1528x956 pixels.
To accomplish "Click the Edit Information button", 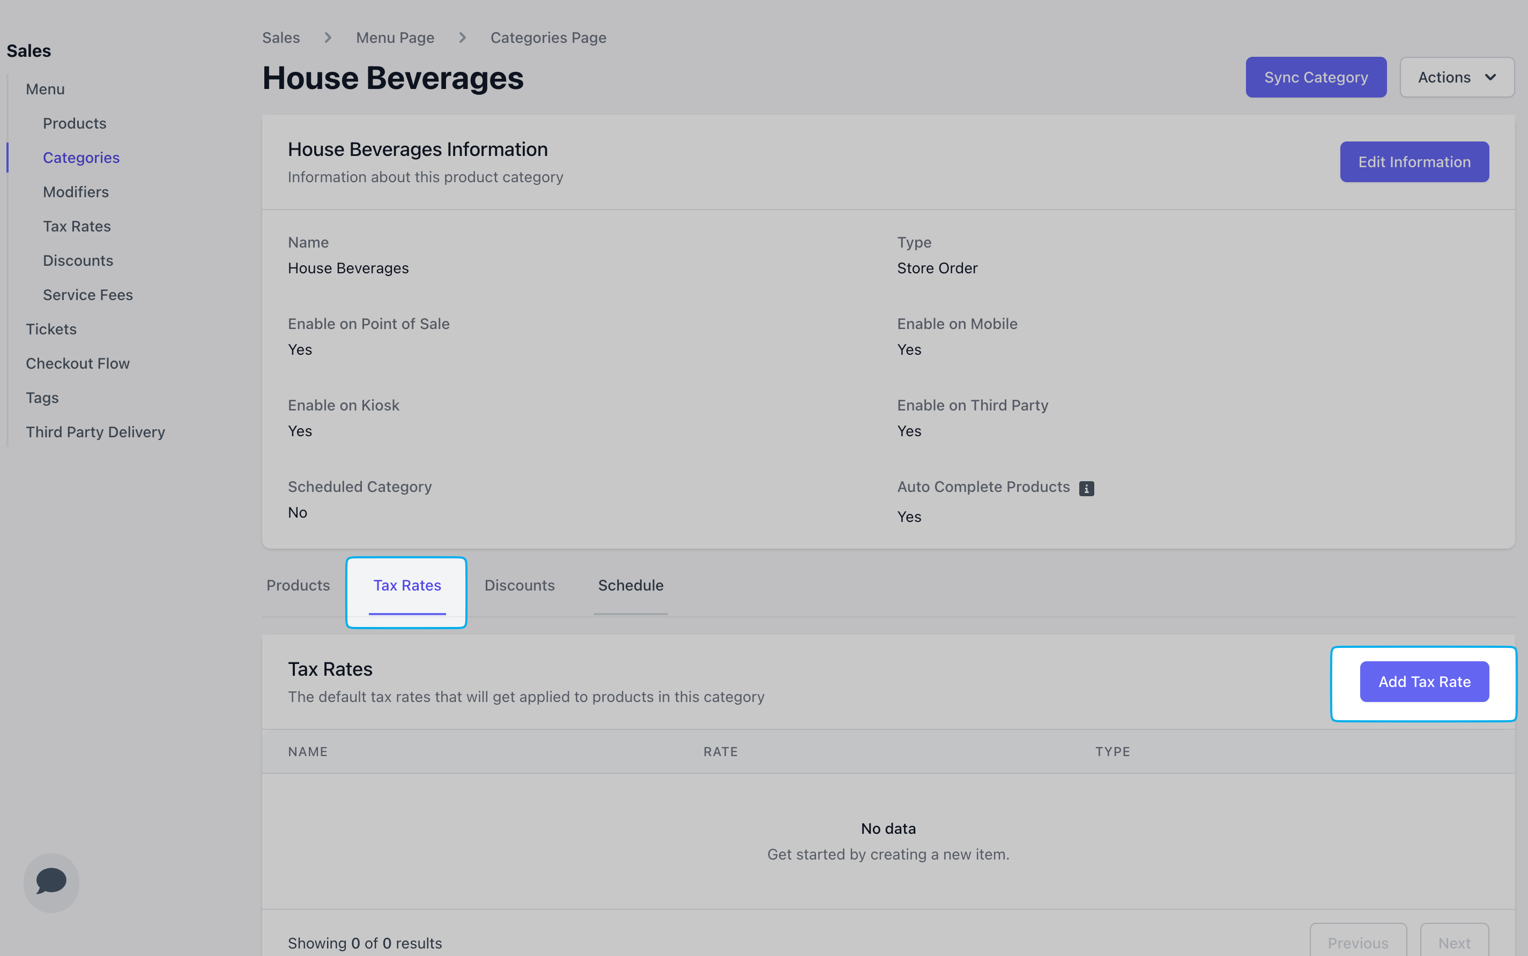I will click(x=1413, y=162).
